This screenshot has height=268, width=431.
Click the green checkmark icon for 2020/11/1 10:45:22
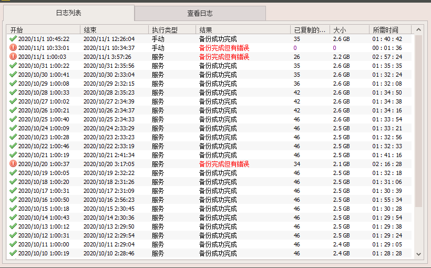coord(13,39)
